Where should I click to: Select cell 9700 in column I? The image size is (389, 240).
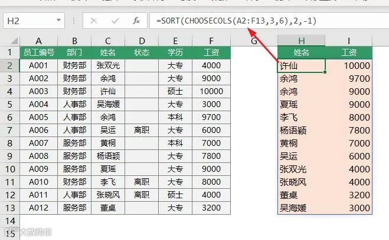[x=348, y=79]
